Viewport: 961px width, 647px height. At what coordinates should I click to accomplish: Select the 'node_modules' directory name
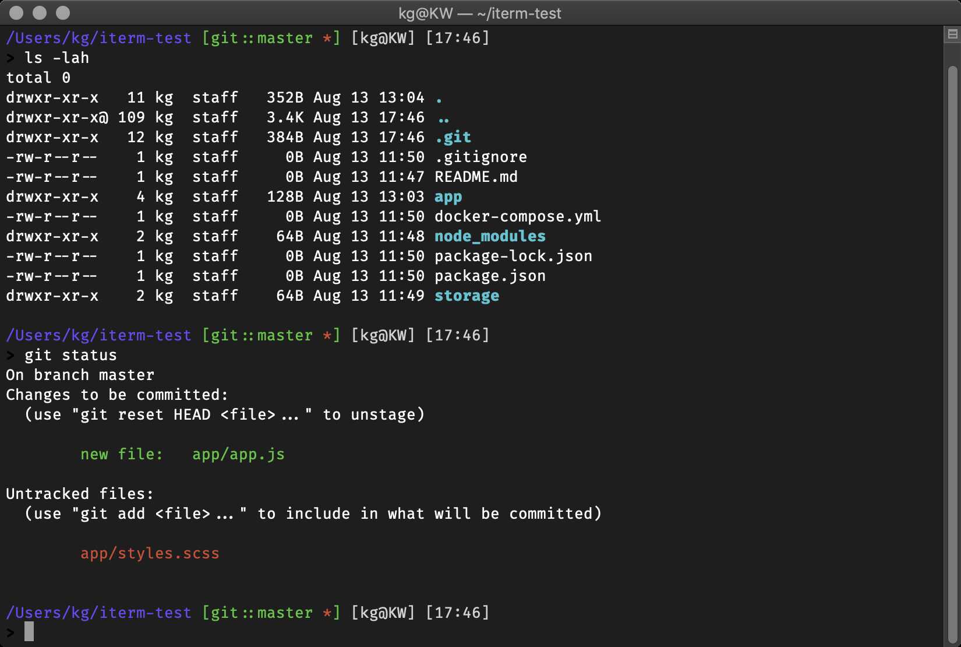490,236
